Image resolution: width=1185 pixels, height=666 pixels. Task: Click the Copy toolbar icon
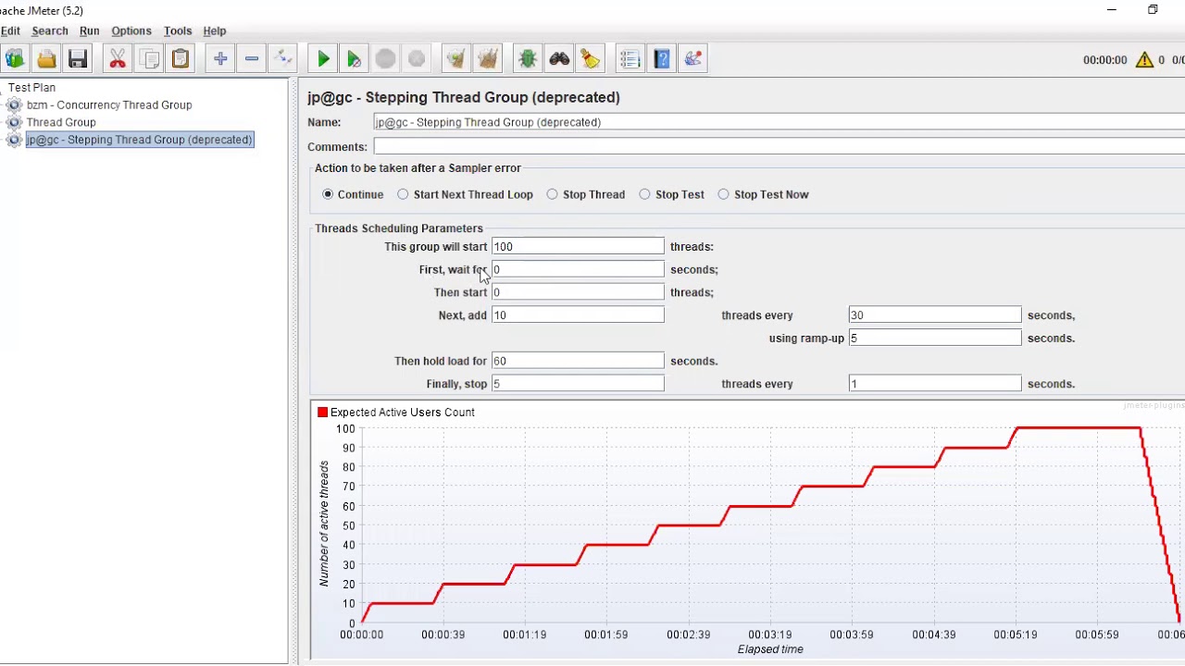coord(149,59)
